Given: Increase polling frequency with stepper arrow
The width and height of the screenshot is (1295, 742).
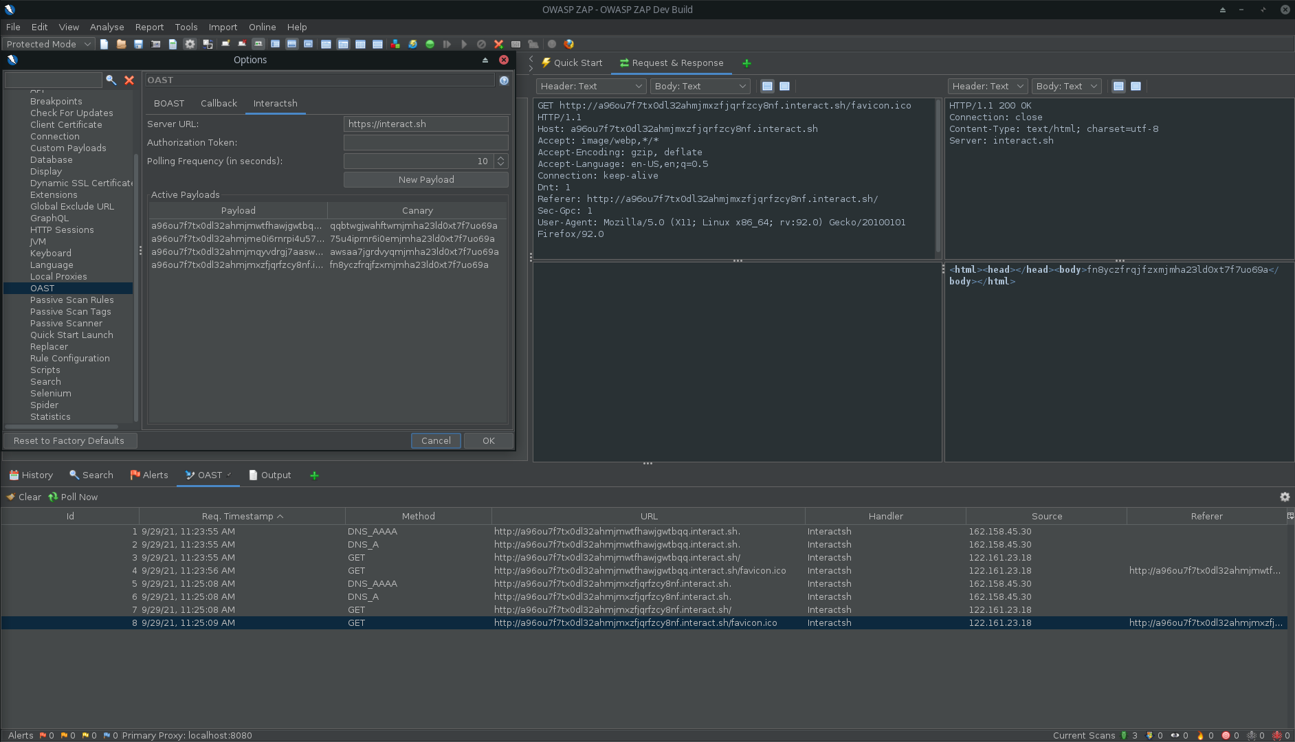Looking at the screenshot, I should pyautogui.click(x=500, y=158).
